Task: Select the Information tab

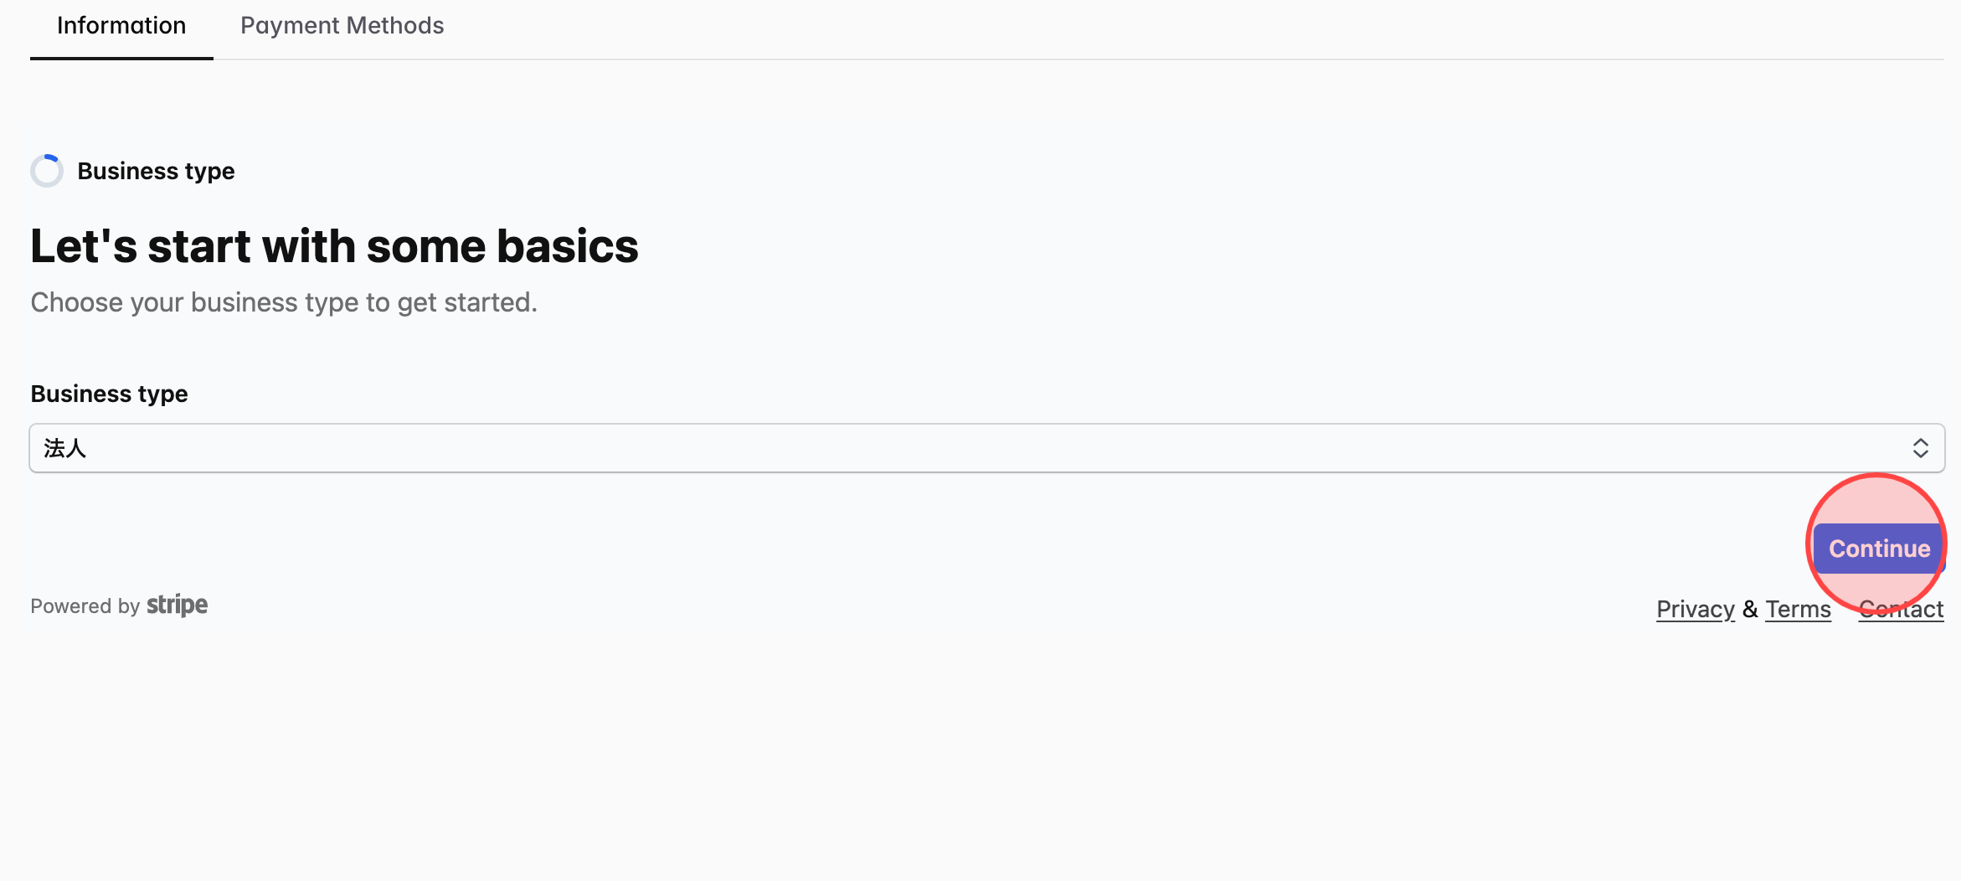Action: point(121,25)
